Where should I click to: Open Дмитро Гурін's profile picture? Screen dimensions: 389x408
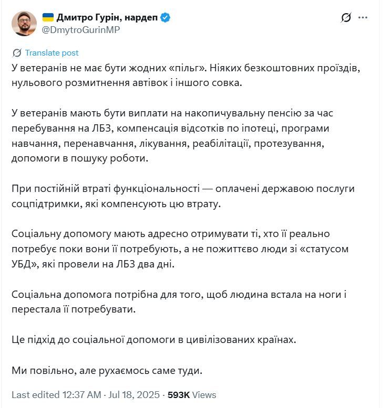(24, 24)
